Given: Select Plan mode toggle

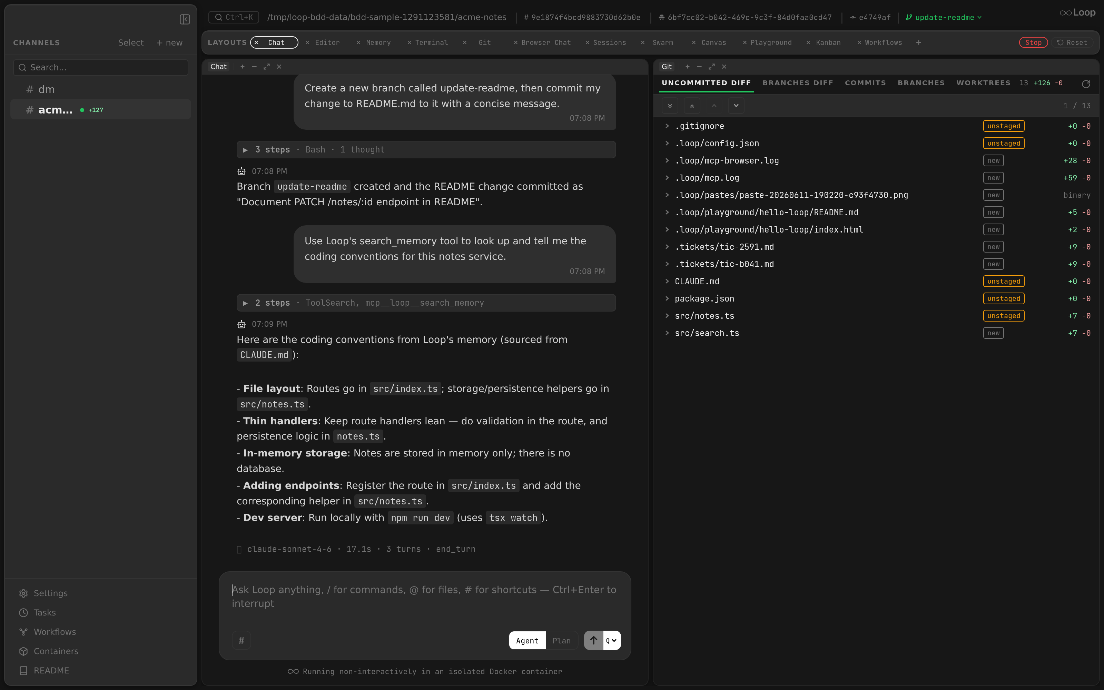Looking at the screenshot, I should click(562, 640).
